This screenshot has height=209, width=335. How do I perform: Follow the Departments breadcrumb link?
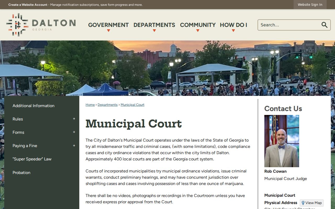point(108,105)
